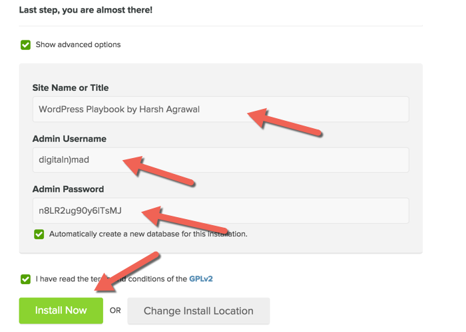Toggle the automatic new database creation checkbox

[x=39, y=234]
